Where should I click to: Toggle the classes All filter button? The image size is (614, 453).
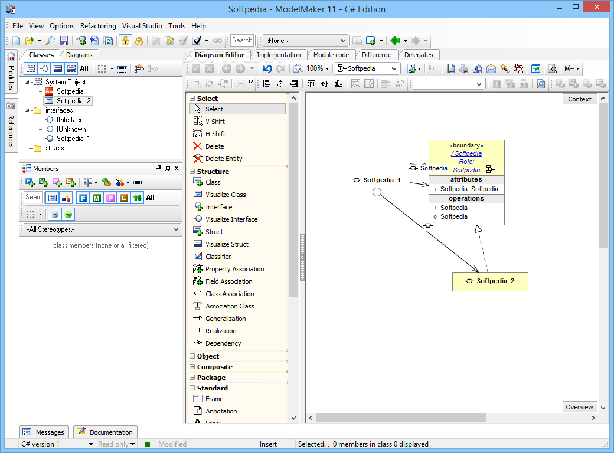pos(84,69)
